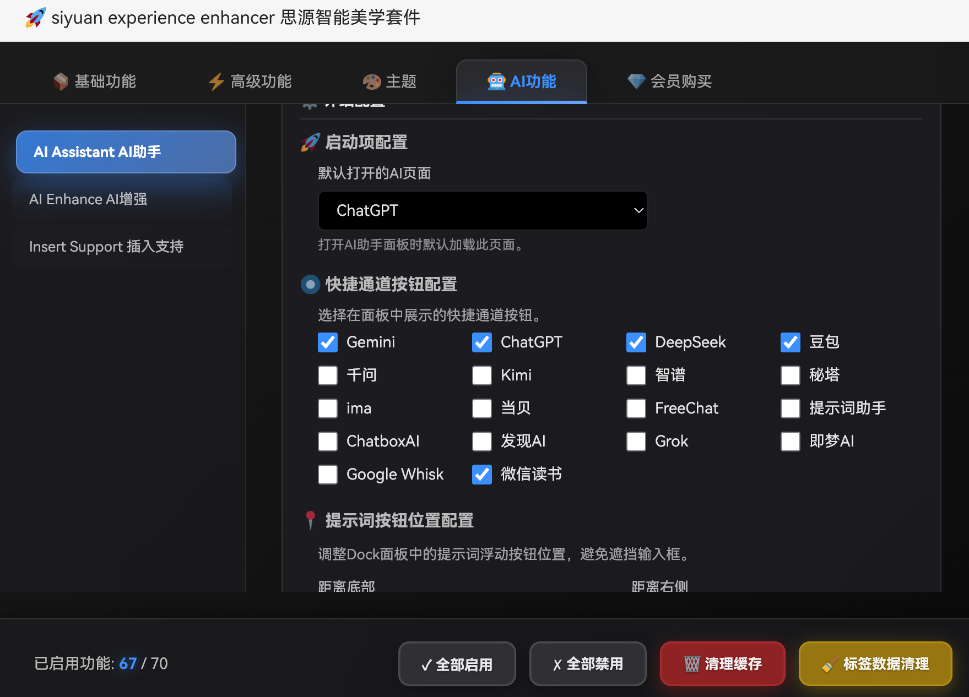
Task: Check the 即梦AI checkbox
Action: 791,442
